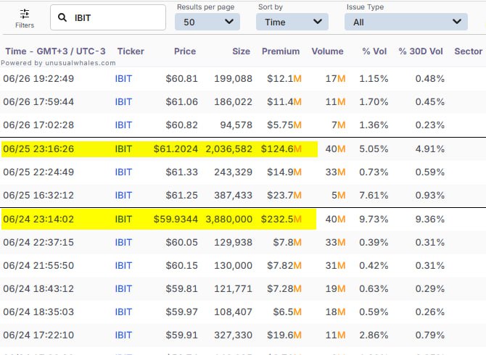Screen dimensions: 486x355
Task: Open IBIT ticker link in 06/25 22:24:49 row
Action: tap(123, 172)
